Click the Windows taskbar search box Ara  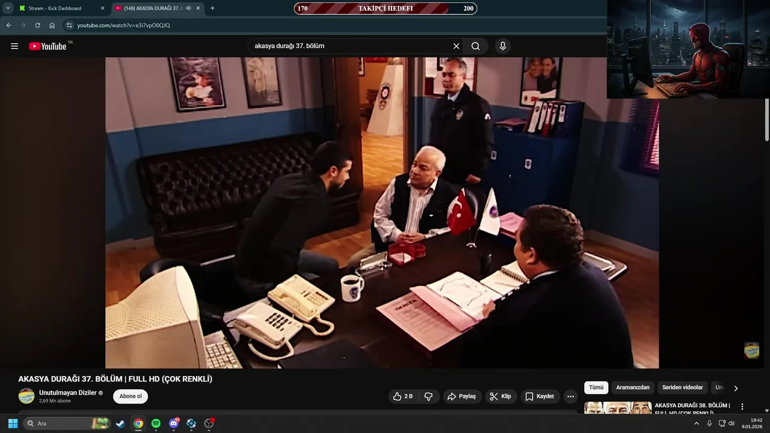click(x=67, y=423)
